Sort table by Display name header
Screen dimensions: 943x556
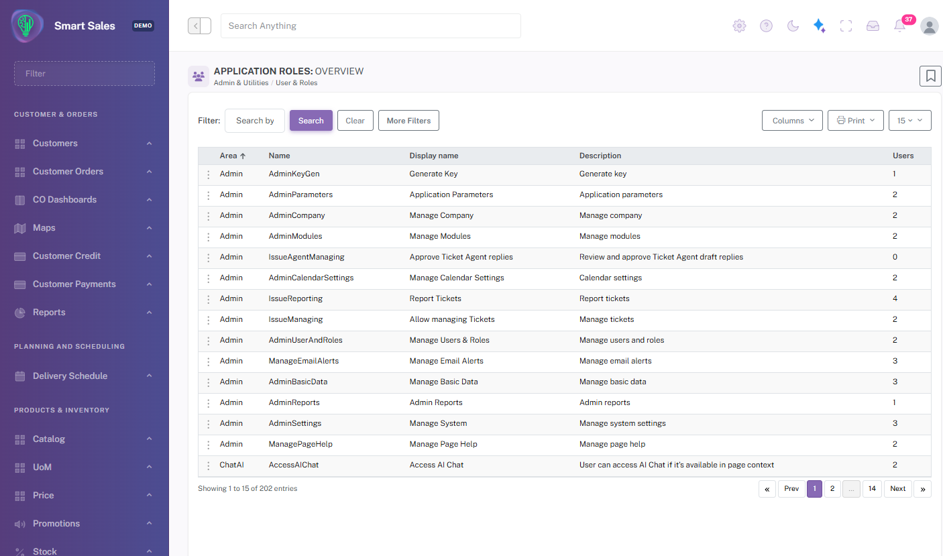(x=434, y=156)
